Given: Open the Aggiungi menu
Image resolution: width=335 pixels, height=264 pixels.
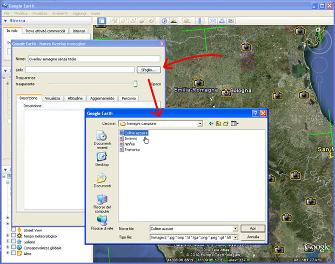Looking at the screenshot, I should tap(79, 14).
